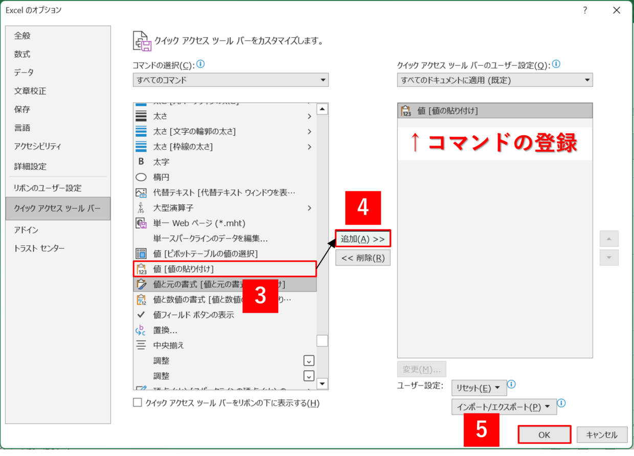Open the すべてのドキュメントに適用 (既定) dropdown
Screen dimensions: 634x456
[x=495, y=80]
